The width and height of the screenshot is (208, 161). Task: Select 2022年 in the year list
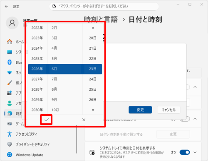37,28
